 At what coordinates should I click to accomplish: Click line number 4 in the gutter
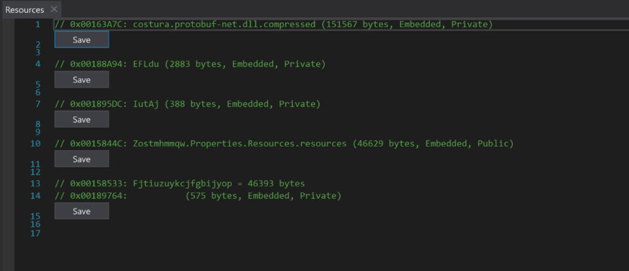point(37,64)
